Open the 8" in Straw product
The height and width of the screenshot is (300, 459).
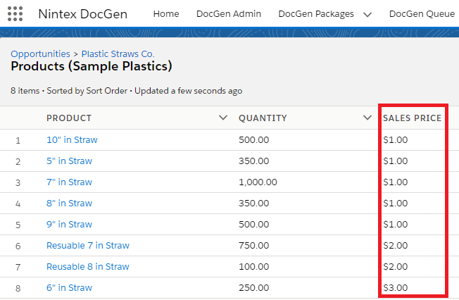click(69, 203)
